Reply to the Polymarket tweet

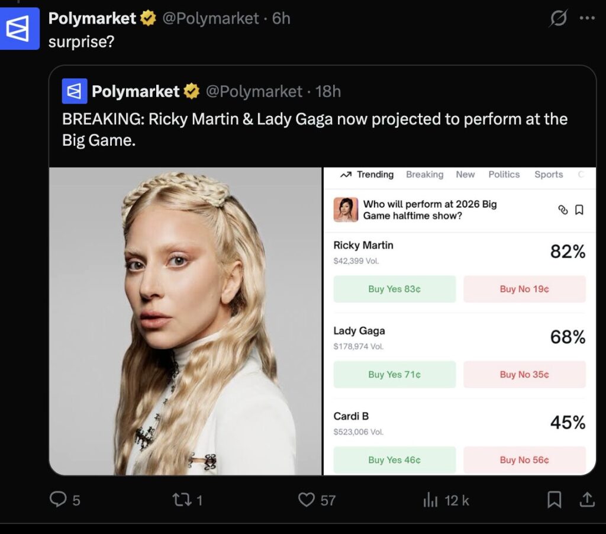point(57,500)
